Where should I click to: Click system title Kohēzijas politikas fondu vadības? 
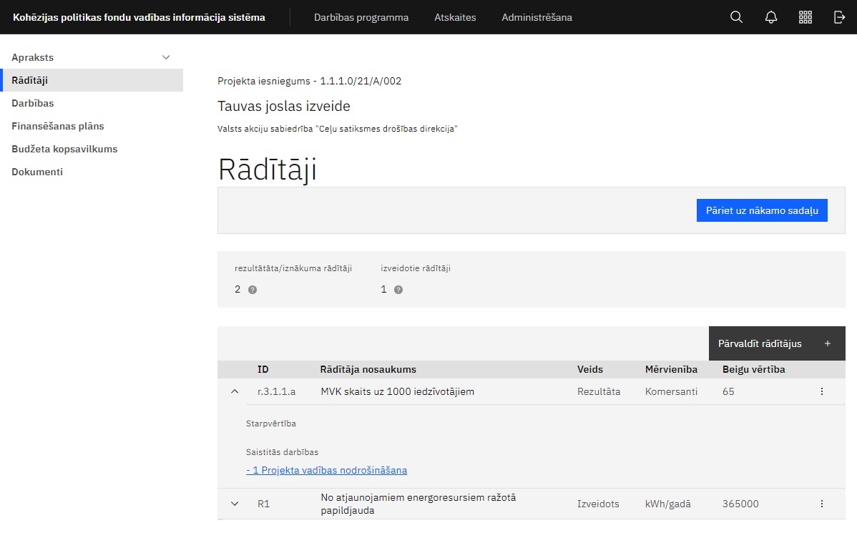pos(139,17)
